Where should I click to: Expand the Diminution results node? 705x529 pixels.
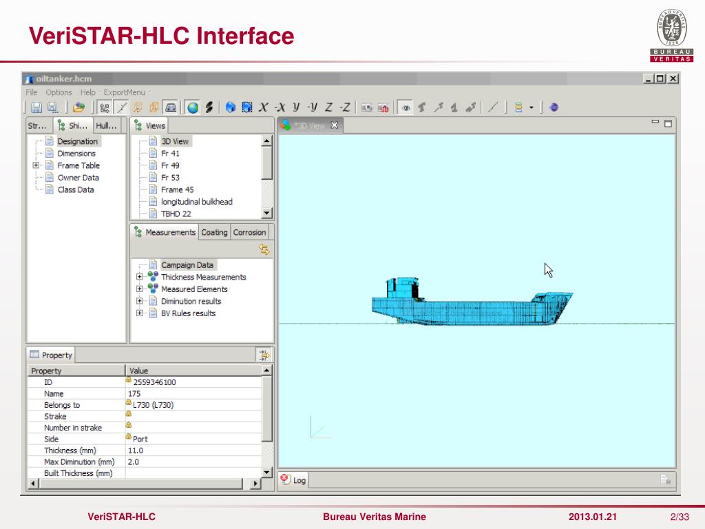(139, 302)
